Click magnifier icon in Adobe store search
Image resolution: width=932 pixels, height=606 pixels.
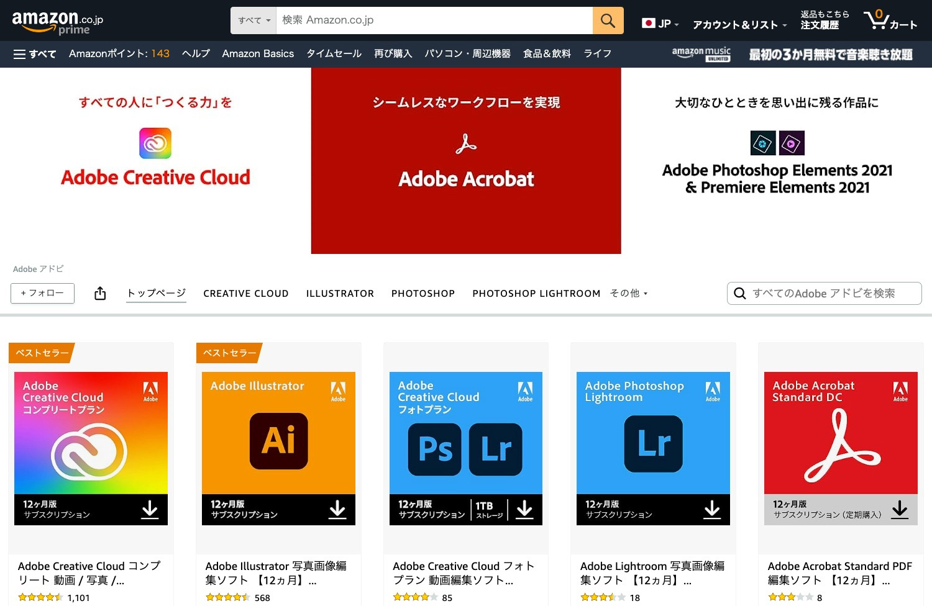(740, 293)
